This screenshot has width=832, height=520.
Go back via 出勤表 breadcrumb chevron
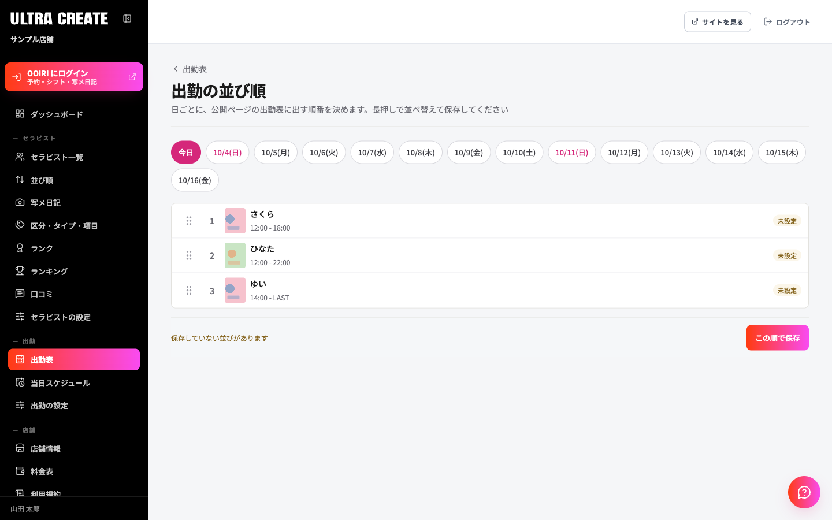coord(176,69)
